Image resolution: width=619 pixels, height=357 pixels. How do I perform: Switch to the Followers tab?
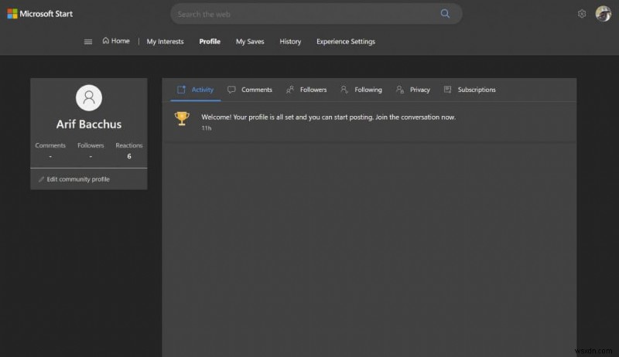click(306, 90)
